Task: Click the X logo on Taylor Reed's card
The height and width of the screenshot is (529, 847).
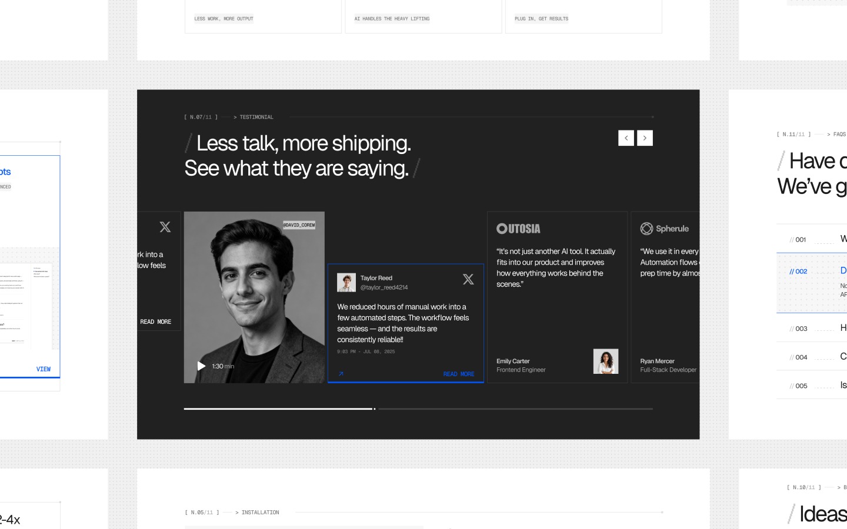Action: click(468, 279)
